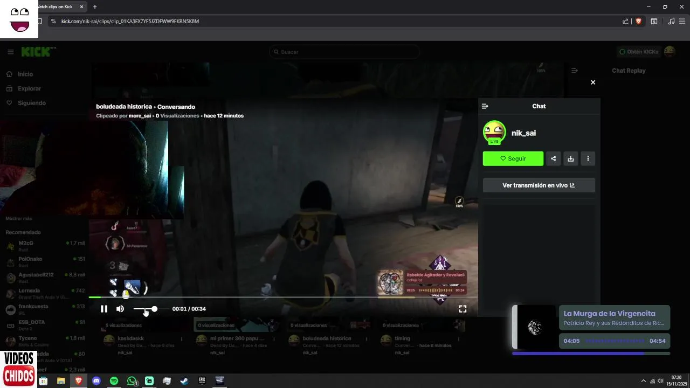Screen dimensions: 690x388
Task: Pause the clip playback
Action: [x=104, y=309]
